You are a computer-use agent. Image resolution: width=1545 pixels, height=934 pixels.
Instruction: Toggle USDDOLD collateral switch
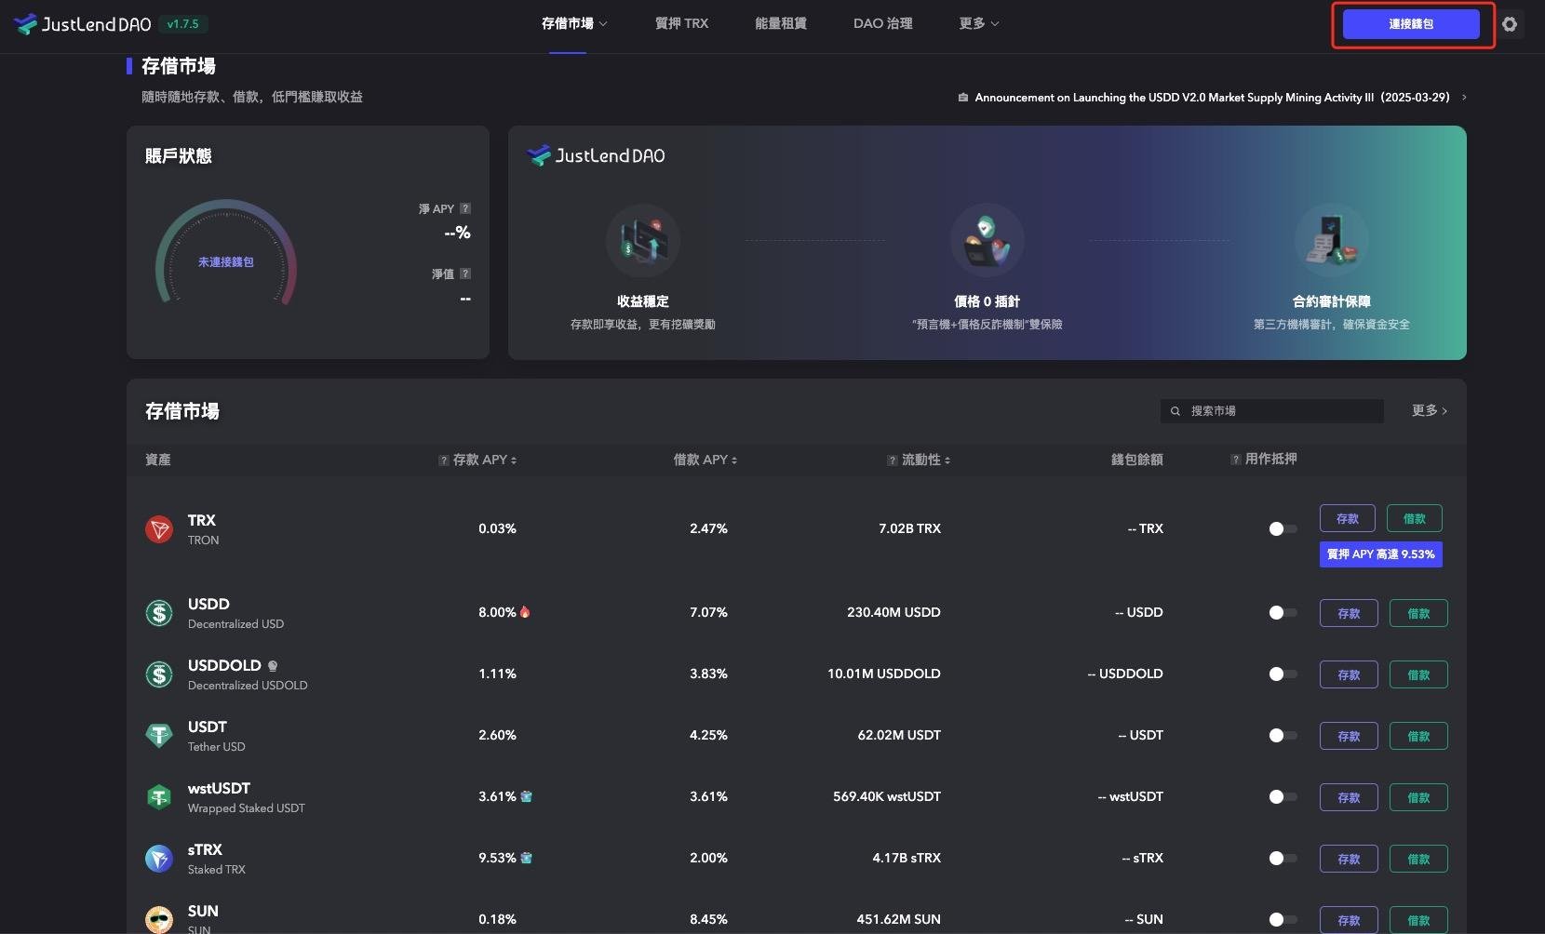click(1283, 674)
